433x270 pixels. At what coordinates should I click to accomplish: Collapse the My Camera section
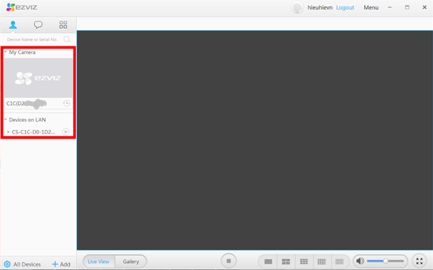point(5,52)
